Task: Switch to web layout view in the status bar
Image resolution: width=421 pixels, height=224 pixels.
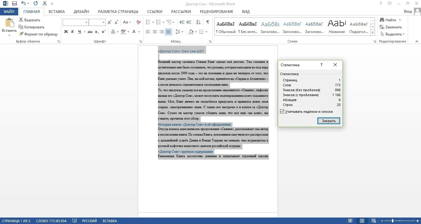Action: pyautogui.click(x=374, y=221)
